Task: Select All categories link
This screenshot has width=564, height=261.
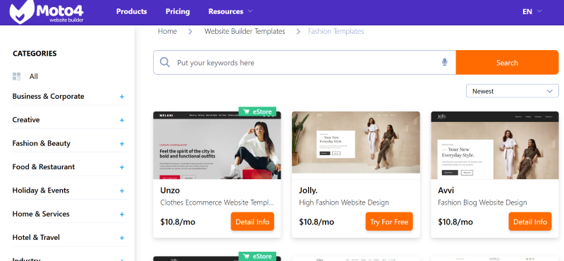Action: (33, 76)
